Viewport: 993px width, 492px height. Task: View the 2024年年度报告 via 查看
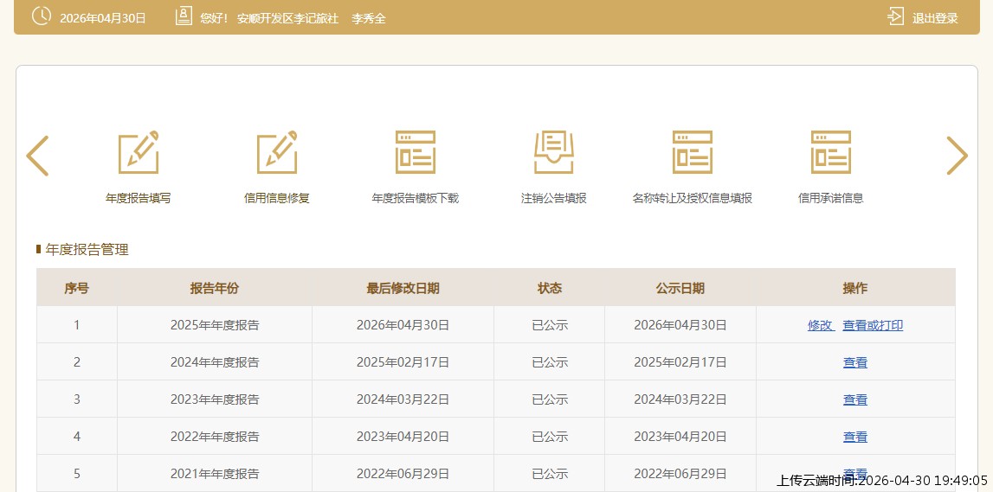855,362
